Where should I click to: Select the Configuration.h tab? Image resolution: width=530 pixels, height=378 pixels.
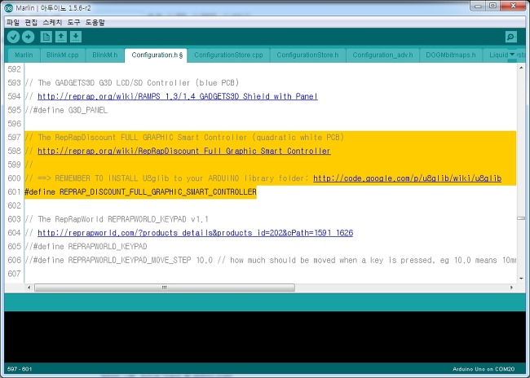156,55
